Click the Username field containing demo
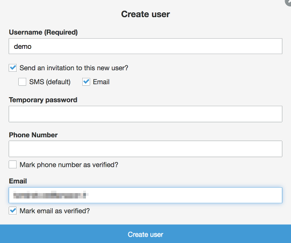Screen dimensions: 291x243 (x=146, y=46)
